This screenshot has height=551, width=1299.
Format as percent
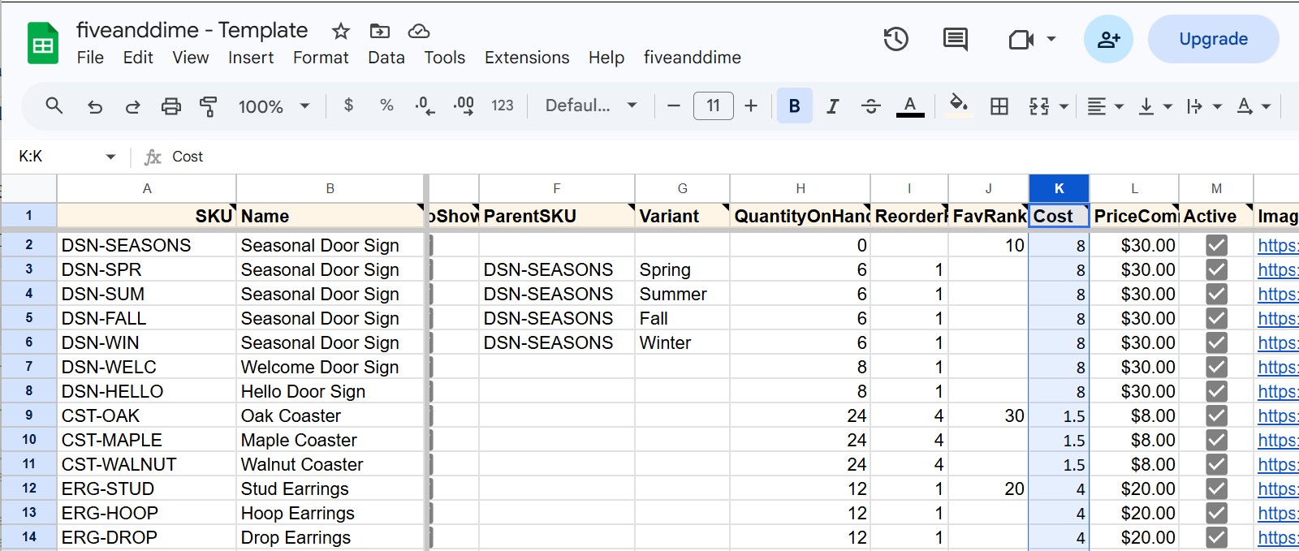coord(386,105)
